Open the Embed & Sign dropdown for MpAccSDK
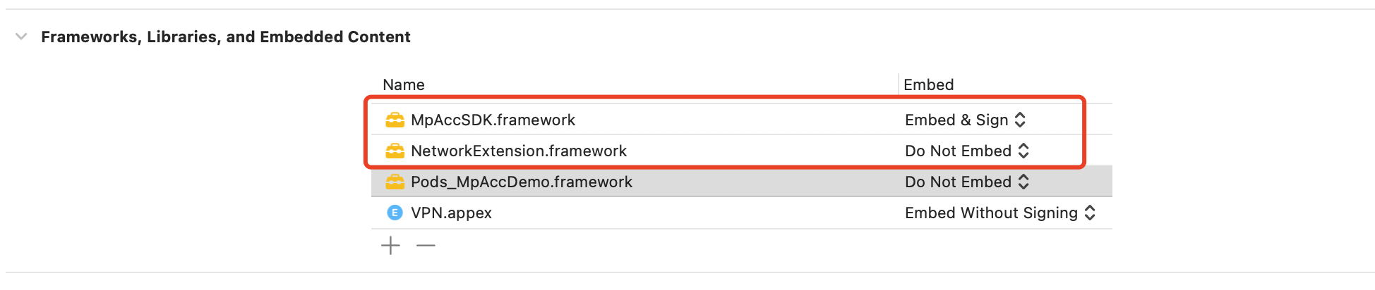The width and height of the screenshot is (1375, 290). point(965,120)
